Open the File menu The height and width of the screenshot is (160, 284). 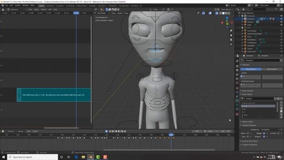7,5
